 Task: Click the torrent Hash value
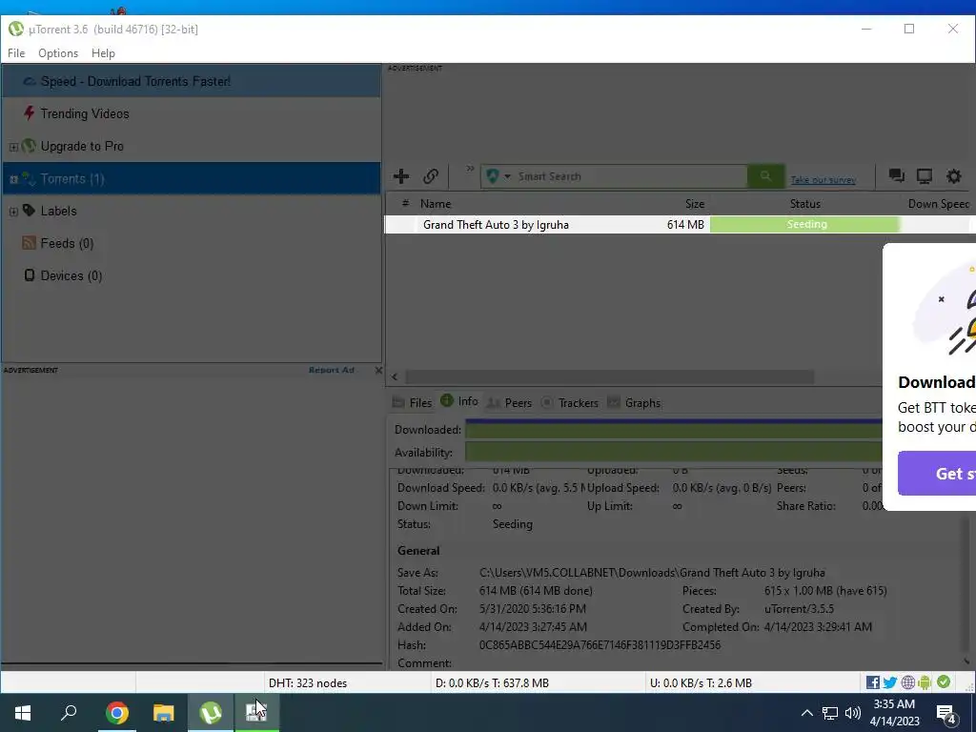point(600,645)
